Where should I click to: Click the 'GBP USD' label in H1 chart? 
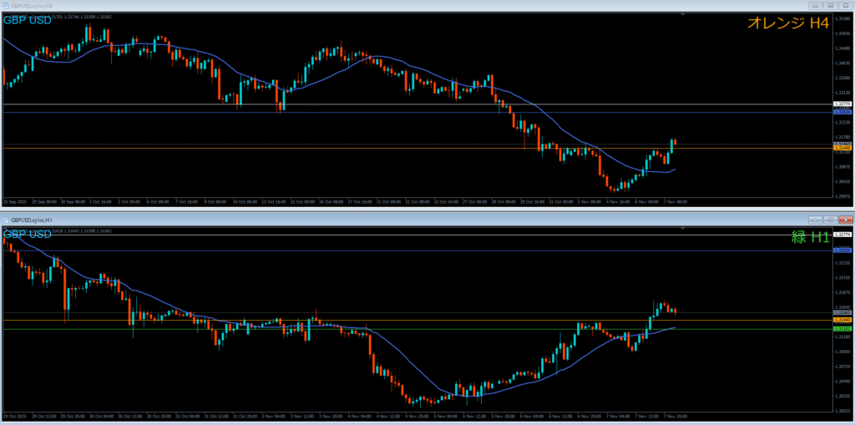coord(28,234)
